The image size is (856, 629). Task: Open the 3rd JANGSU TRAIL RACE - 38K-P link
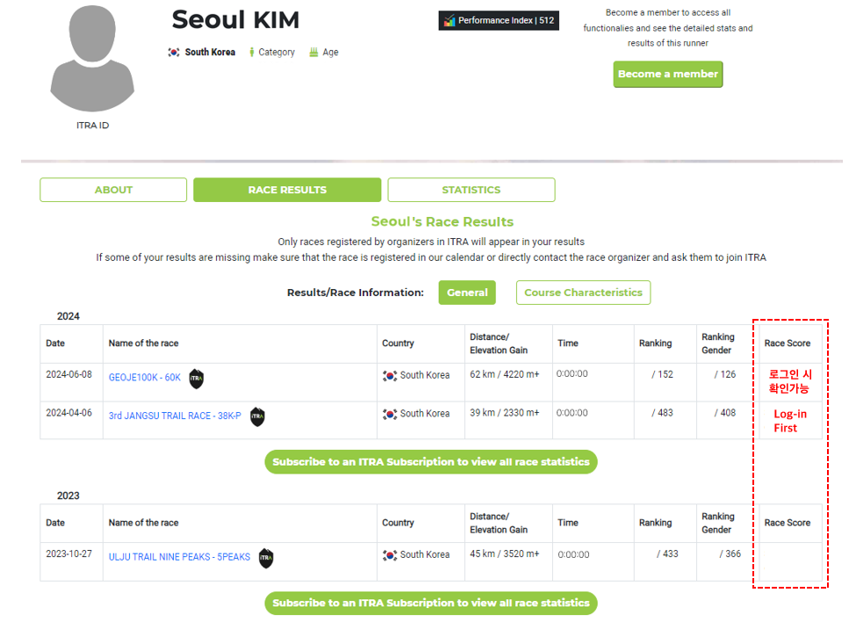(x=174, y=416)
